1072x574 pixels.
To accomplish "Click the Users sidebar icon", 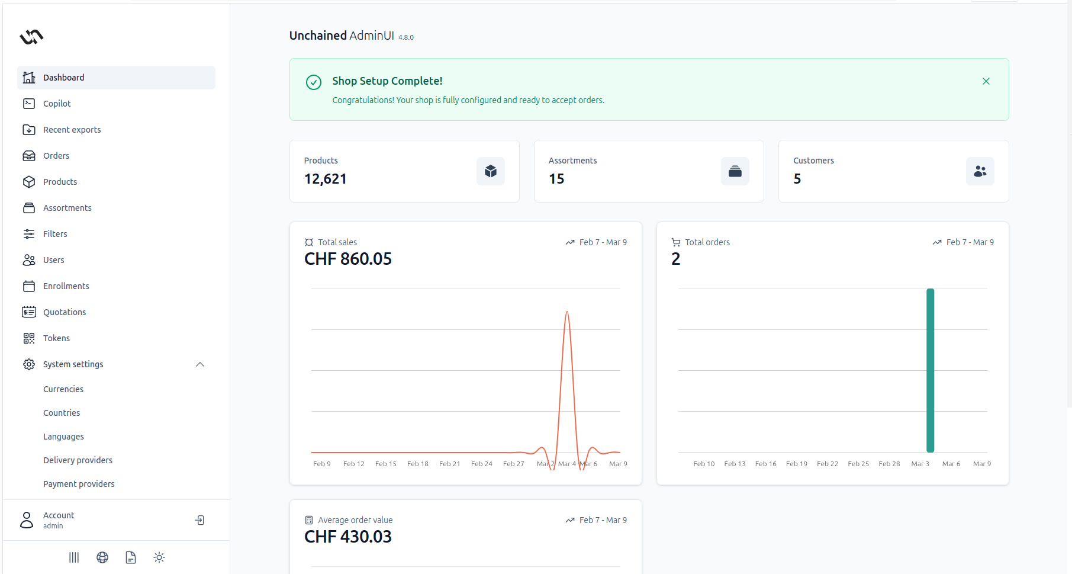I will (29, 260).
